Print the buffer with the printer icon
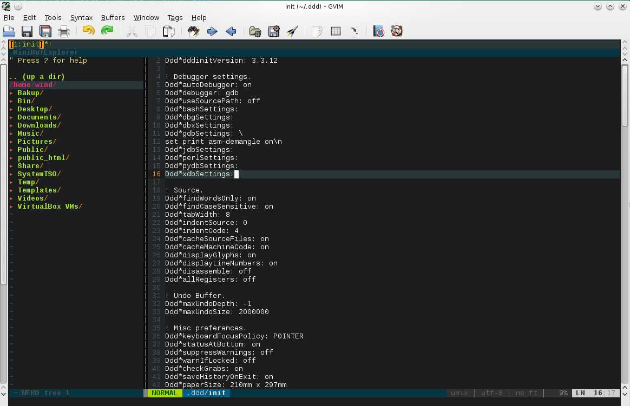 (x=64, y=31)
